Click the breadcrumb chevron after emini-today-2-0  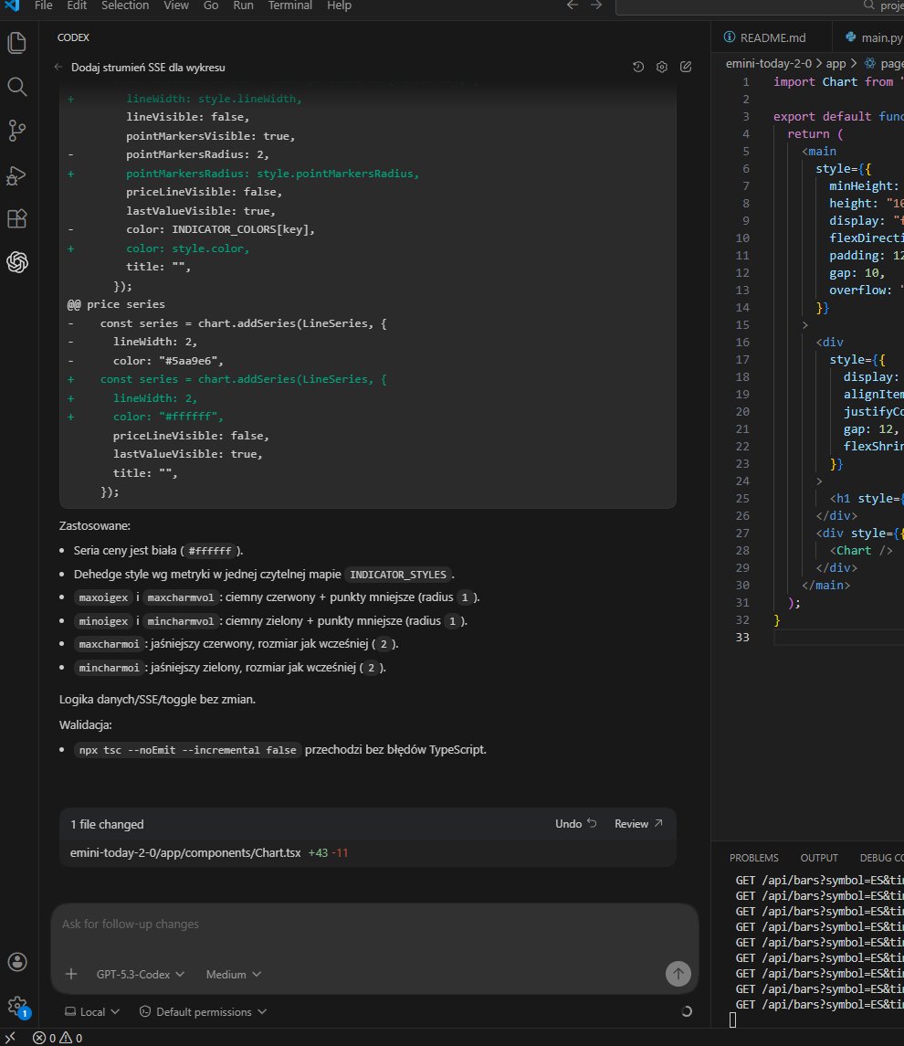pos(819,63)
